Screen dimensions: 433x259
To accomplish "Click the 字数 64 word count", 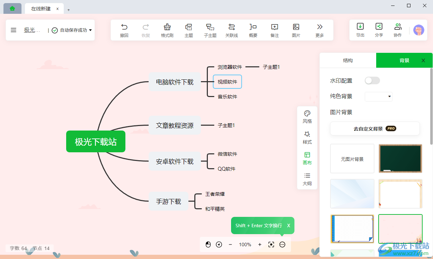I will (x=18, y=248).
